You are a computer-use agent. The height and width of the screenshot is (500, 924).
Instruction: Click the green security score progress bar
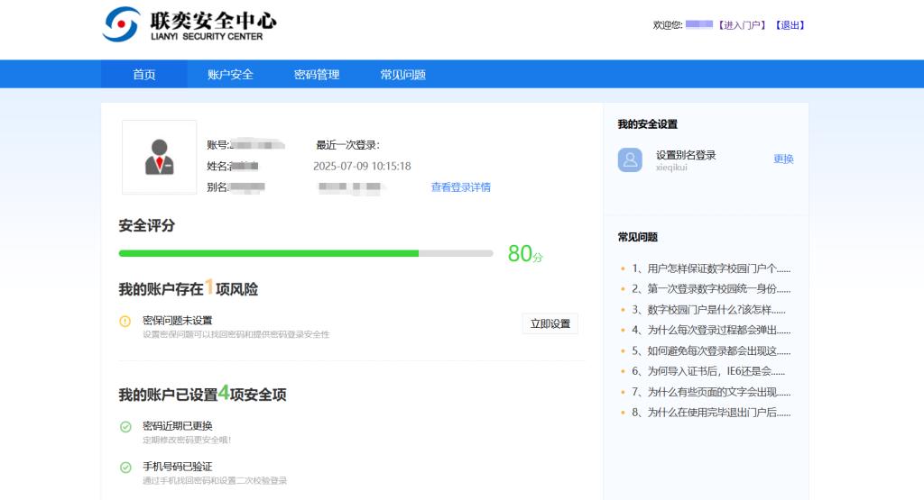pos(269,254)
